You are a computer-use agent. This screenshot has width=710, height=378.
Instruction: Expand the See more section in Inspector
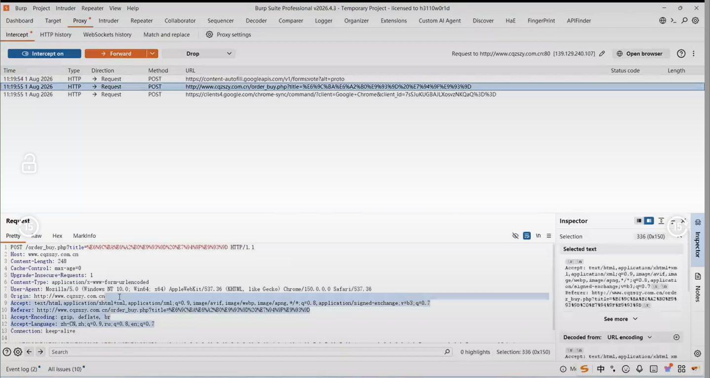tap(621, 319)
